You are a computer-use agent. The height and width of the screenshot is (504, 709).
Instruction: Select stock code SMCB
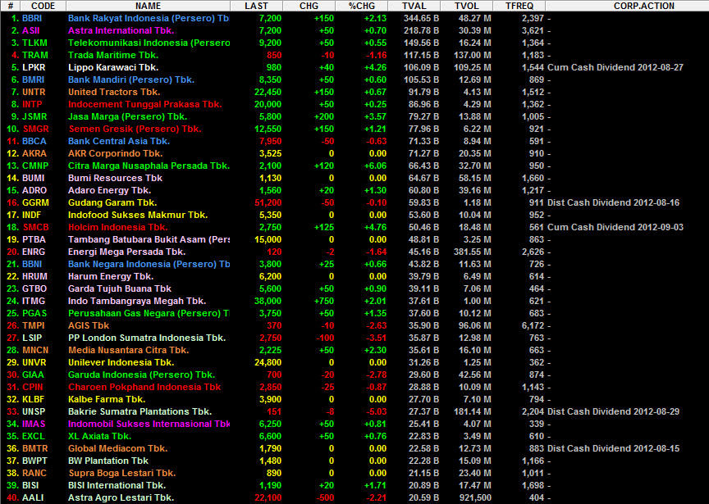point(36,227)
